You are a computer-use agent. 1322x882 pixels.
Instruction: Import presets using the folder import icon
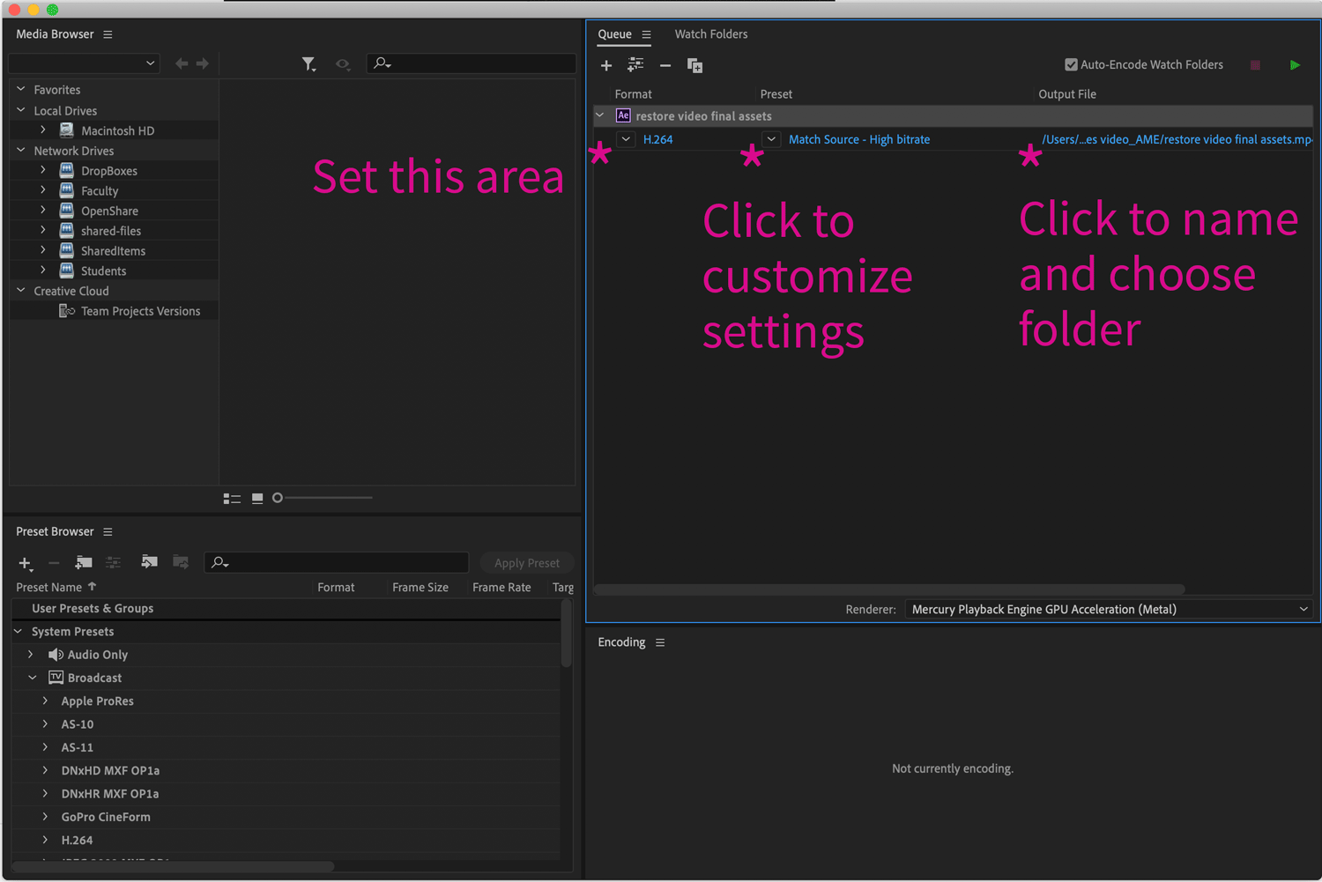(x=149, y=561)
